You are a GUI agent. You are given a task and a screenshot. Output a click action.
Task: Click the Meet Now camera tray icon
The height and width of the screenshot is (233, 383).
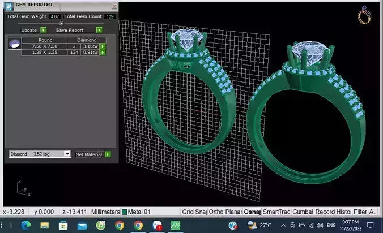click(292, 226)
